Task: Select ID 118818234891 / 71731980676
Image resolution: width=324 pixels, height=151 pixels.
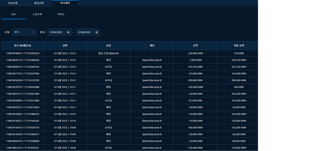Action: coord(23,114)
